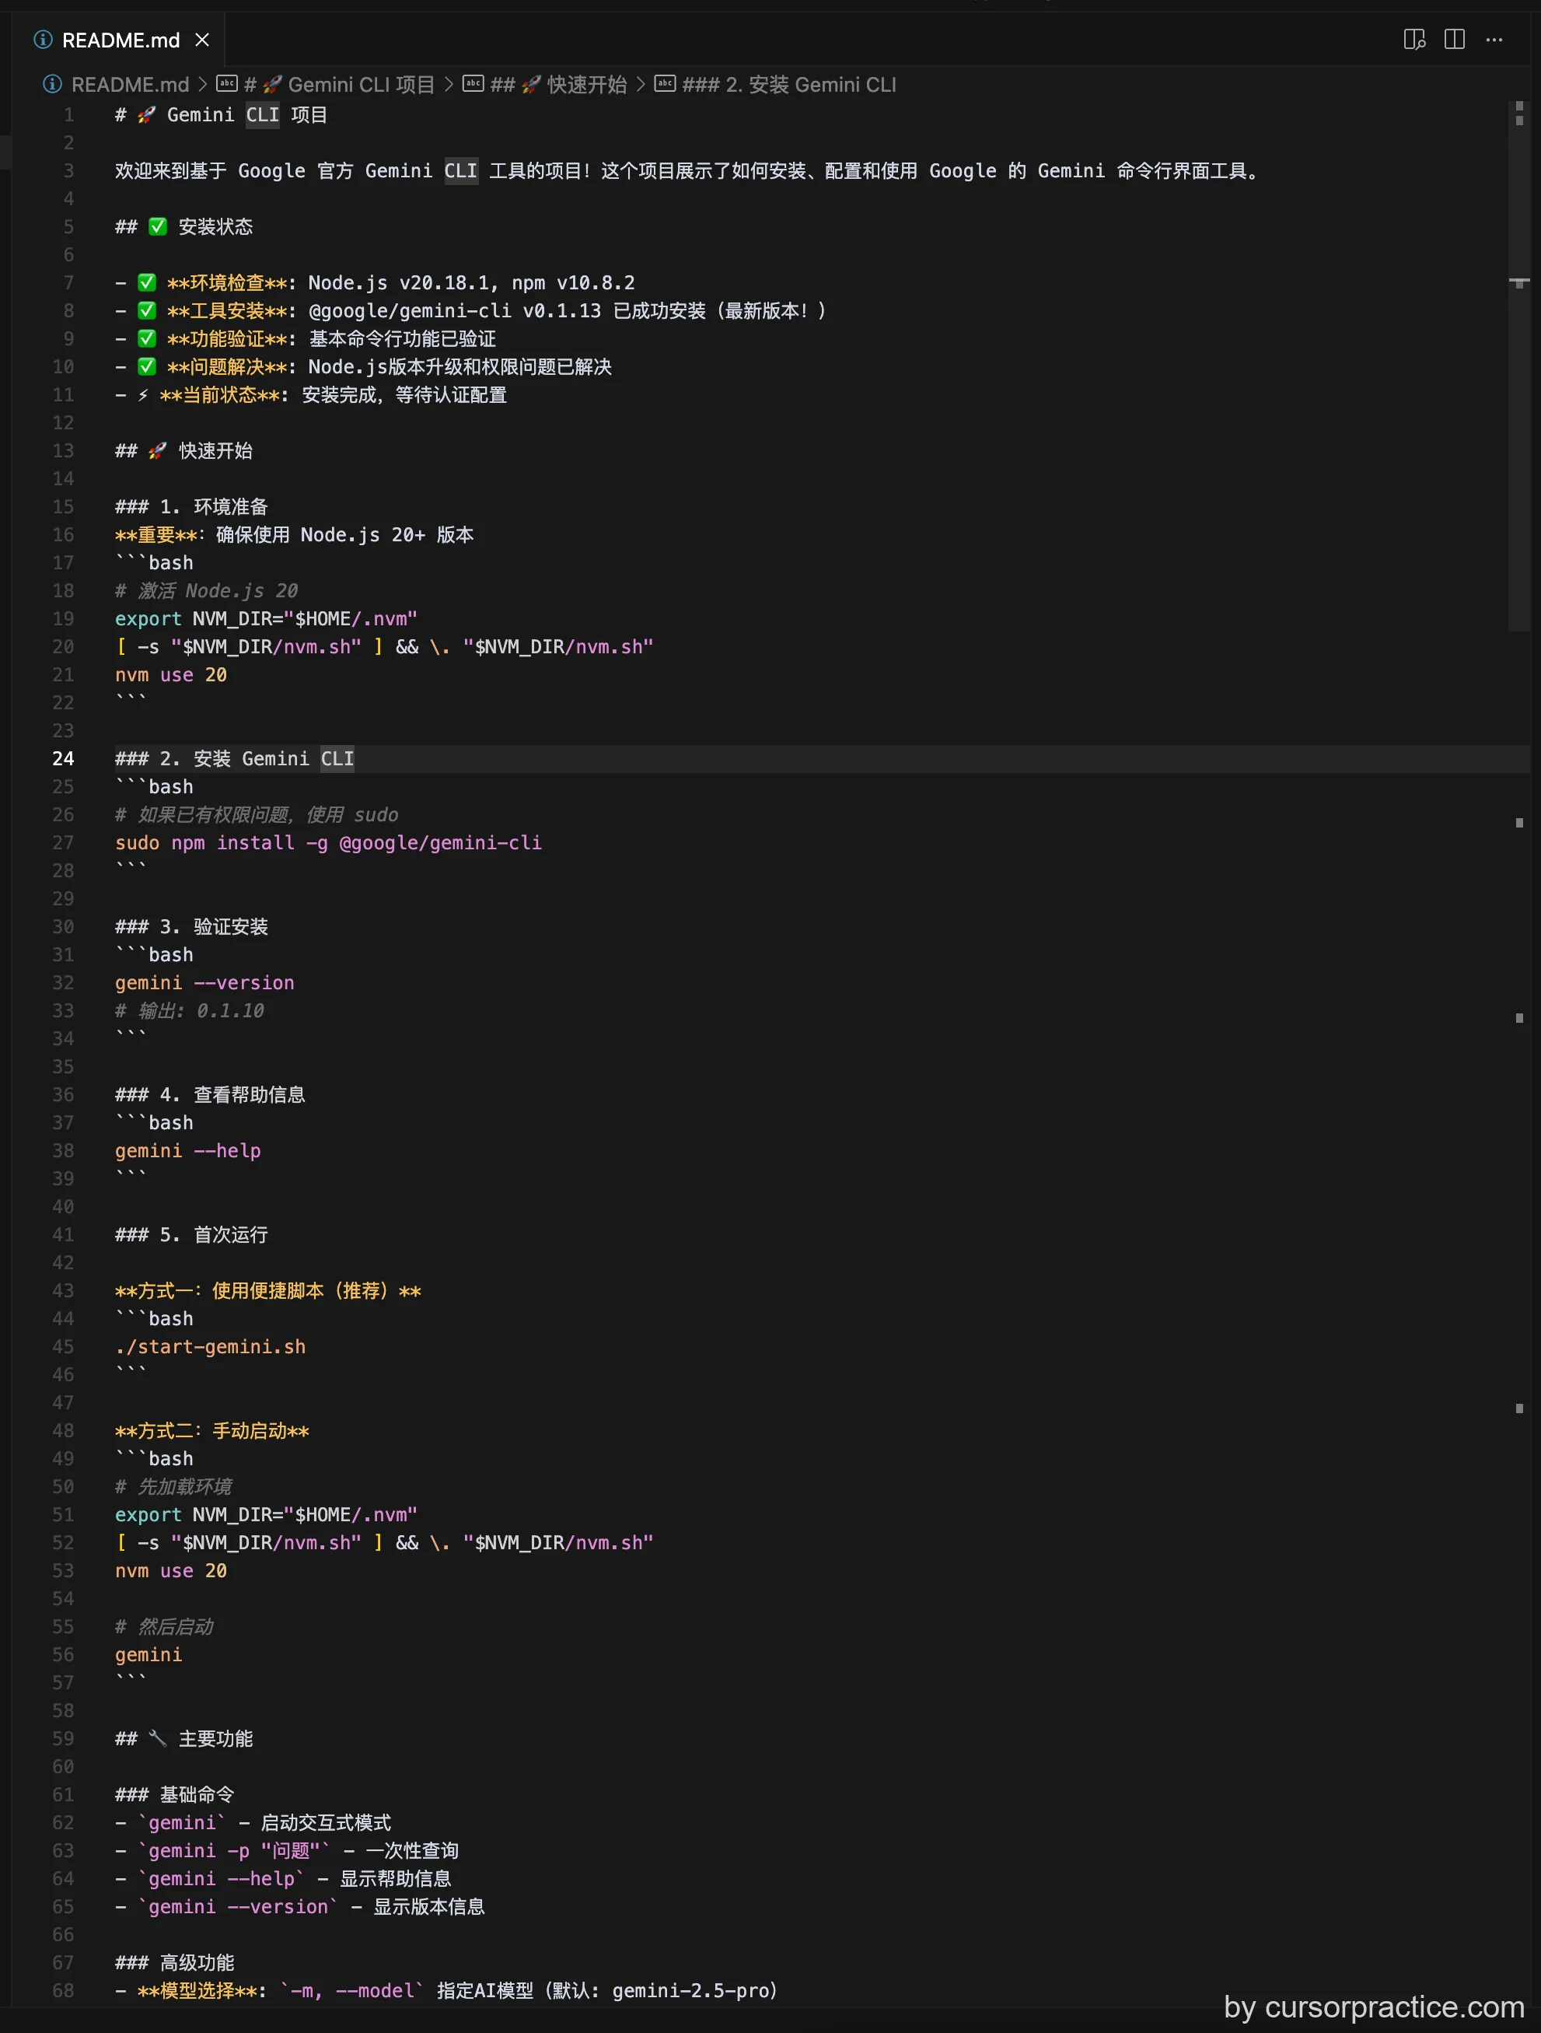Click '**方式二: 手动启动**' line
This screenshot has width=1541, height=2033.
tap(211, 1431)
